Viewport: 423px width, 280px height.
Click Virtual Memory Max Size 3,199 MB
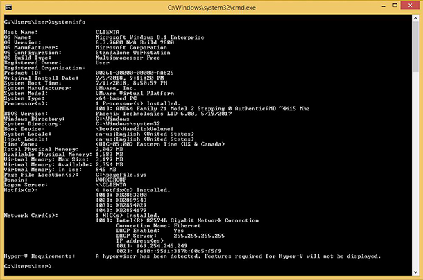click(110, 159)
